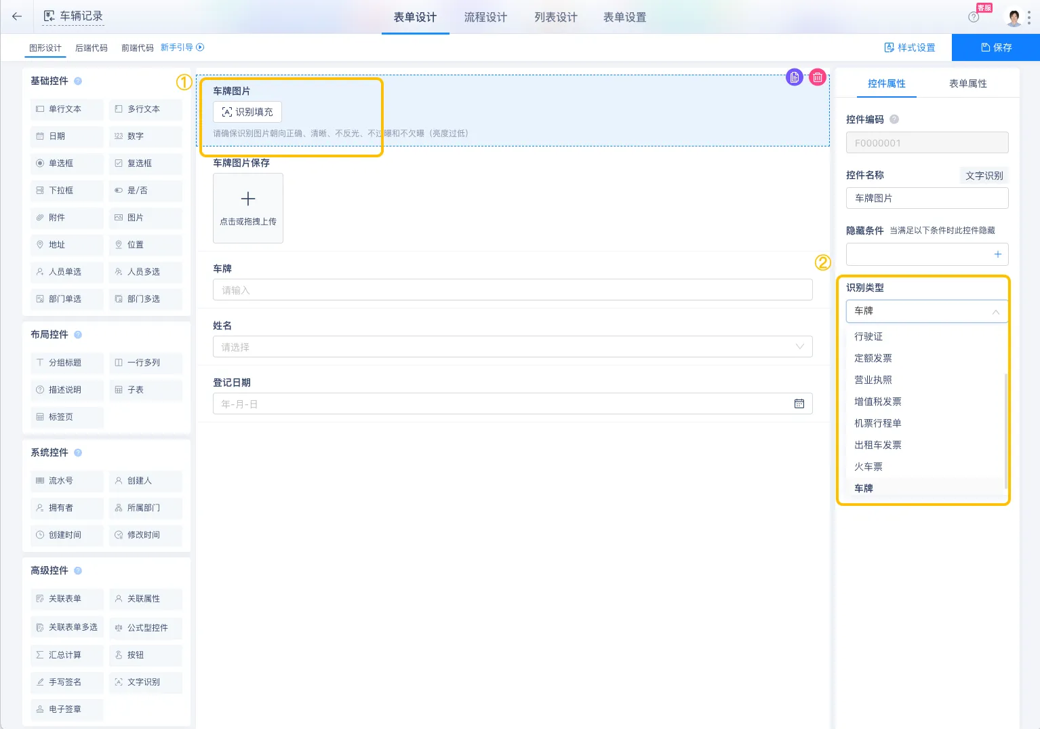Click the 车牌 text input field
Viewport: 1040px width, 729px height.
(x=513, y=290)
